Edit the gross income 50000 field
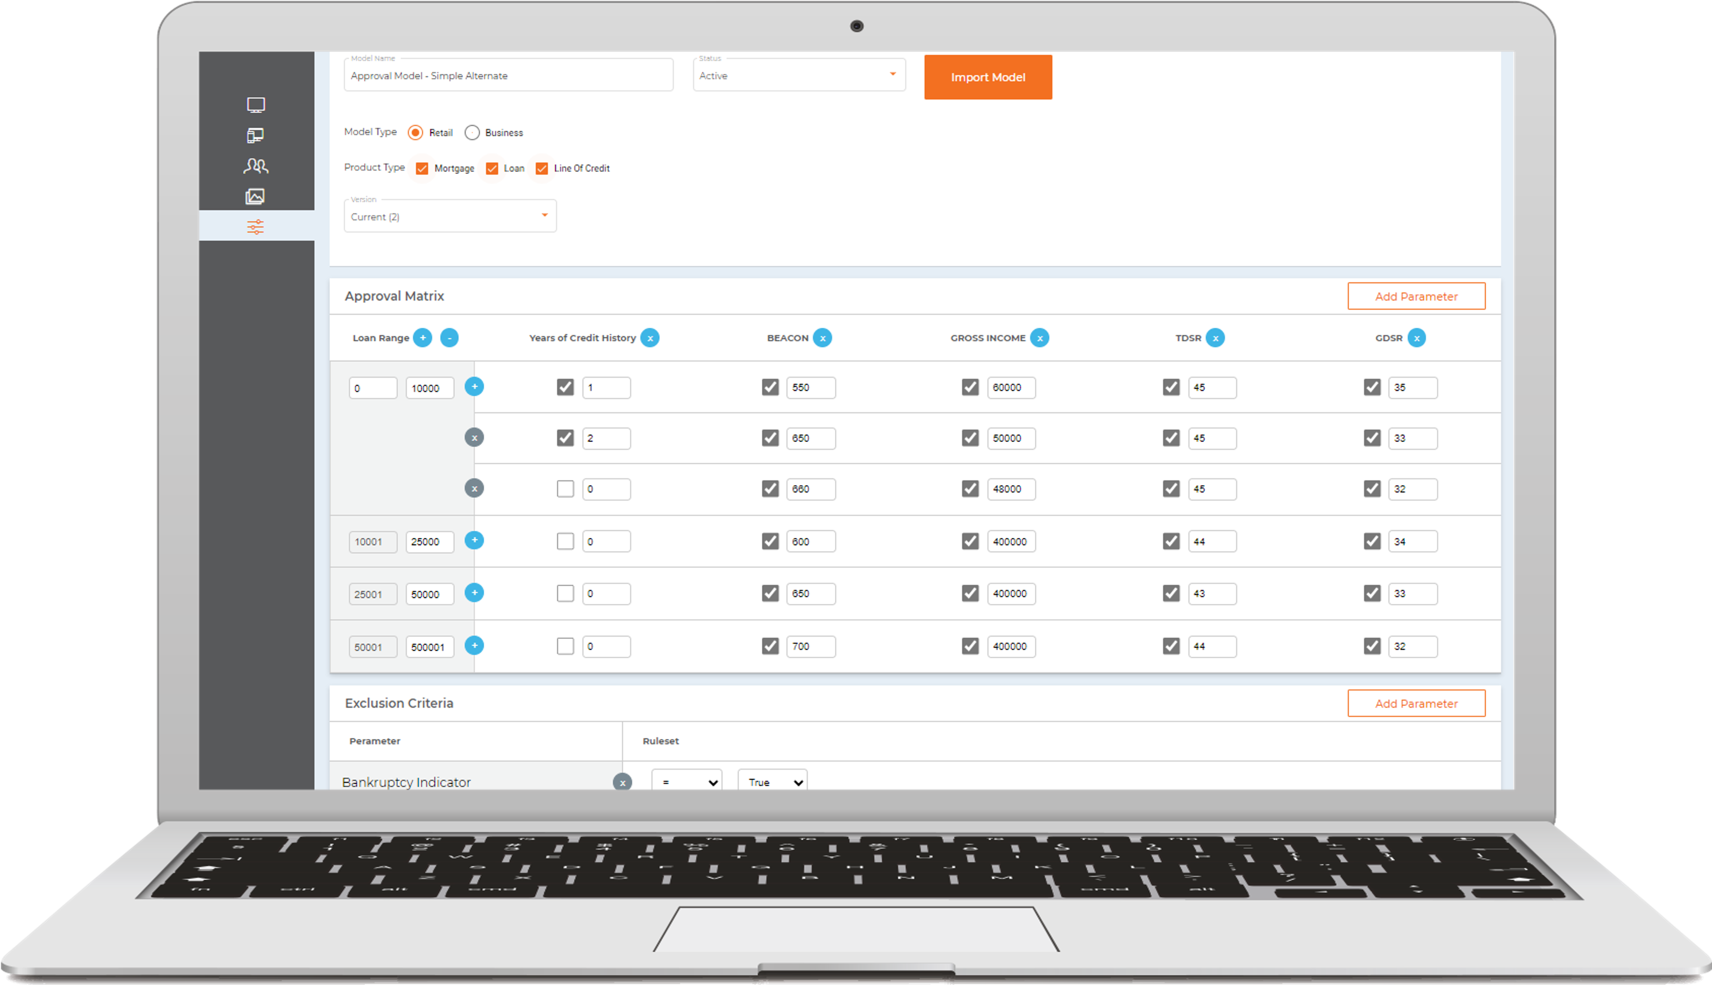Screen dimensions: 1712x985 pos(1011,438)
